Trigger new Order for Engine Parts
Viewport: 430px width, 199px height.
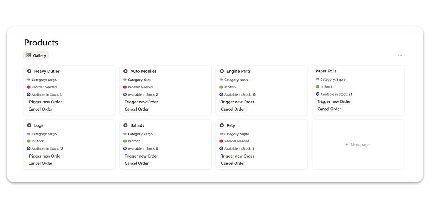coord(238,102)
